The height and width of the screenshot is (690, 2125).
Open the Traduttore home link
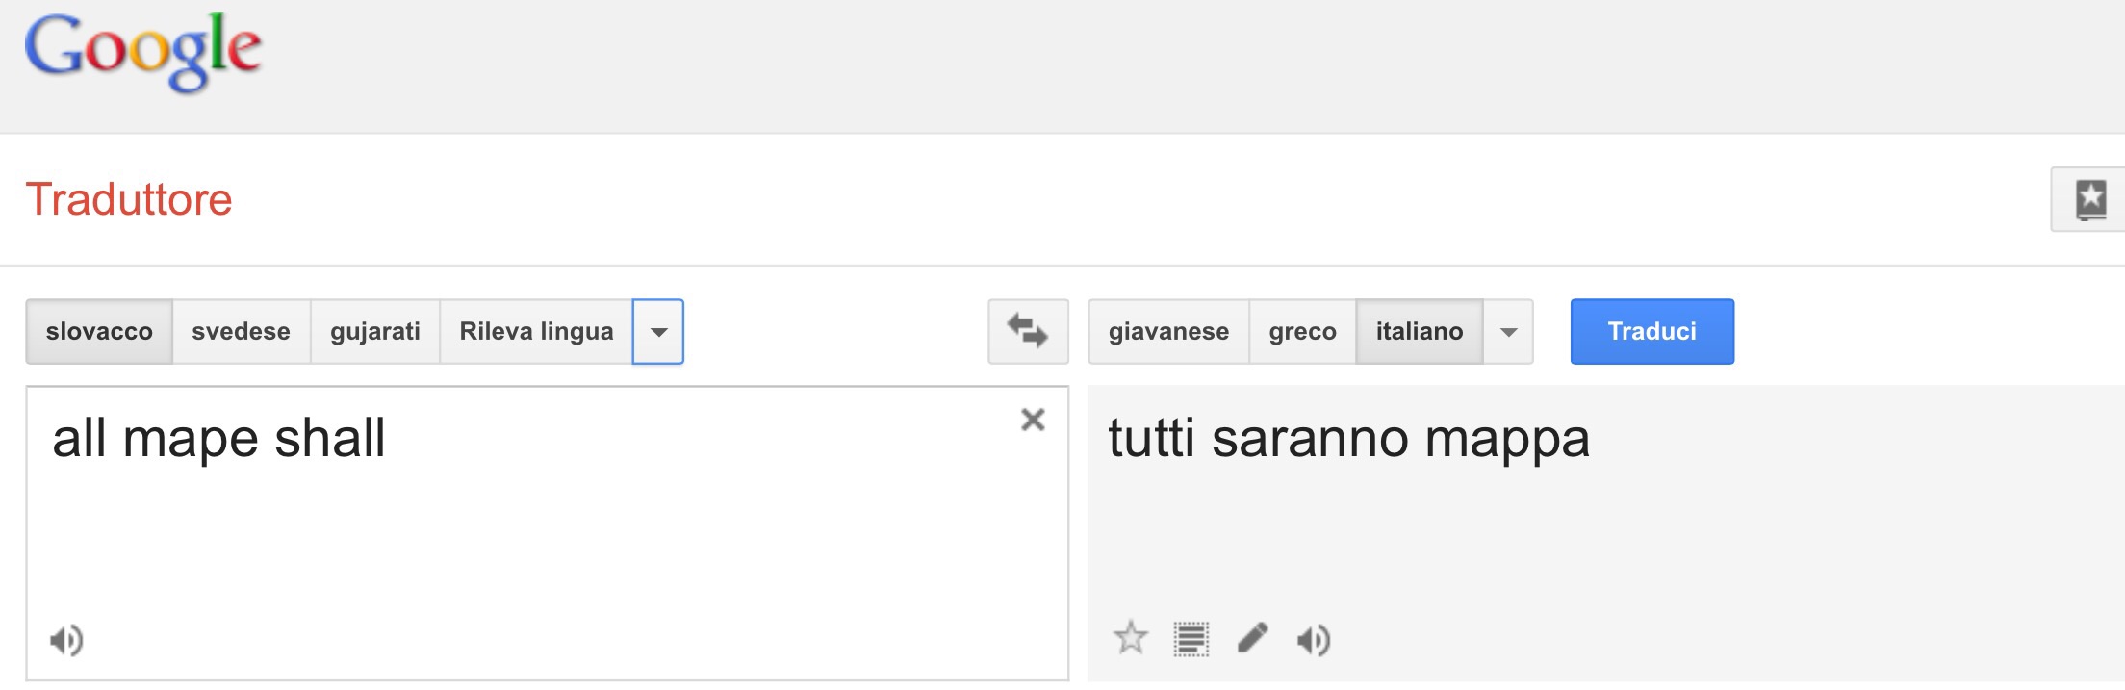pyautogui.click(x=129, y=200)
